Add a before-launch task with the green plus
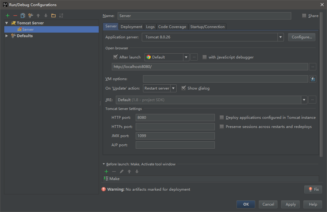This screenshot has height=212, width=327. [106, 171]
